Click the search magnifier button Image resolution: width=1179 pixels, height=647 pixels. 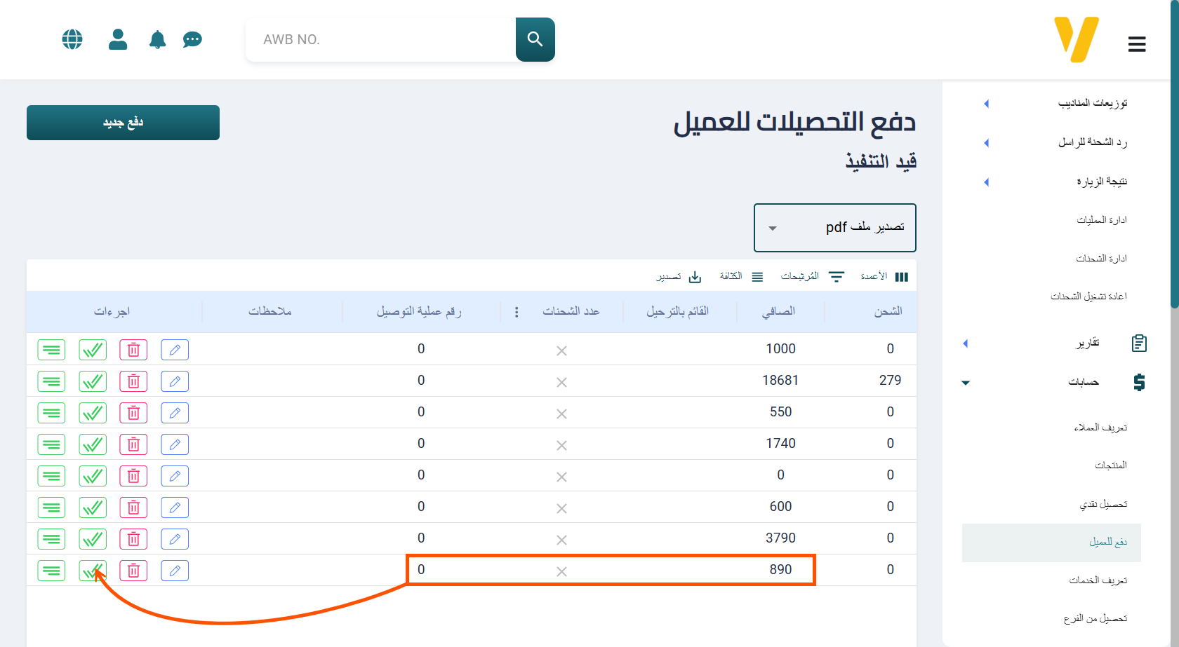(x=535, y=39)
